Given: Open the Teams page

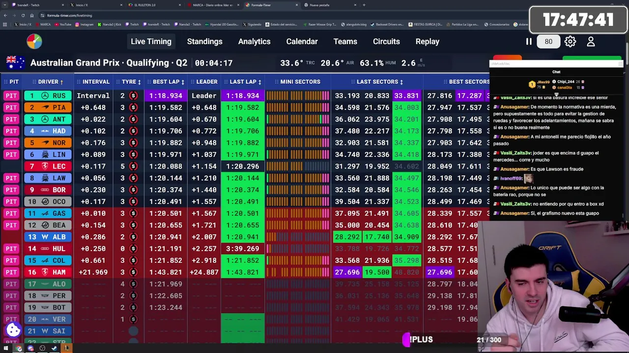Looking at the screenshot, I should [x=345, y=42].
